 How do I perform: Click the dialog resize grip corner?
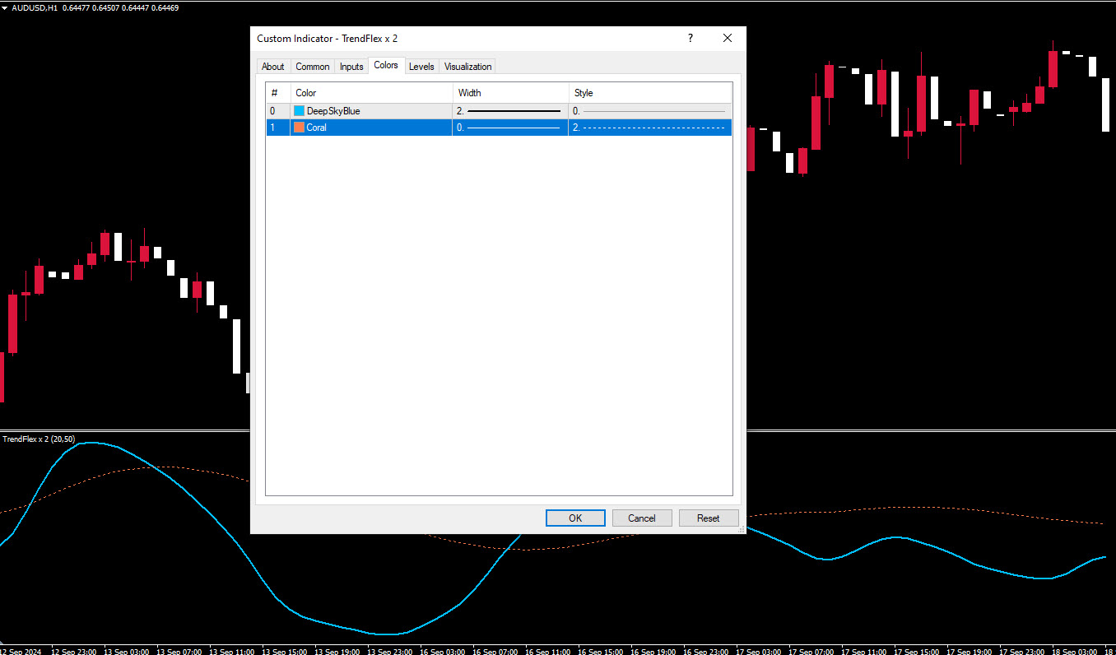[x=740, y=528]
